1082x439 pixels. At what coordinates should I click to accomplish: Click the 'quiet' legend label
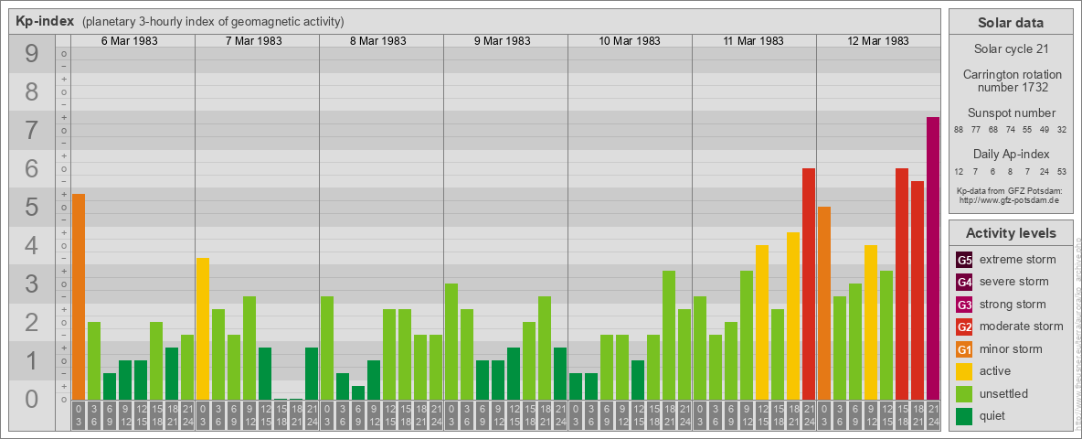click(x=992, y=415)
